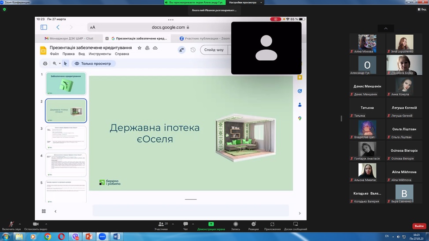Viewport: 429px width, 241px height.
Task: Show hidden system tray icons
Action: (x=393, y=237)
